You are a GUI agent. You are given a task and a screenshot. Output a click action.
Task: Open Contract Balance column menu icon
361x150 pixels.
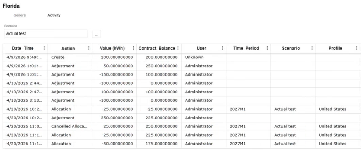(178, 48)
